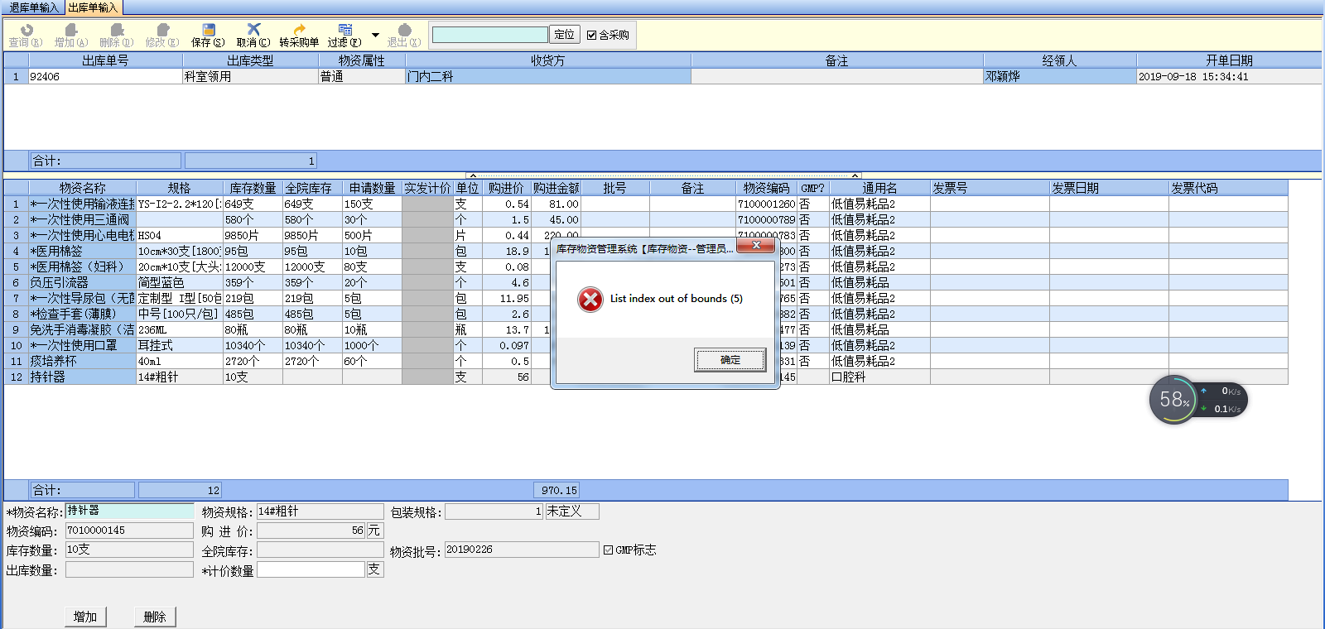Click the 物资名称 column header
The height and width of the screenshot is (629, 1325).
pos(82,188)
